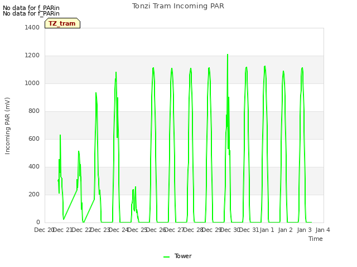This screenshot has height=267, width=357.
Task: Click the chart title Tonzi Tram Incoming PAR
Action: pos(178,6)
